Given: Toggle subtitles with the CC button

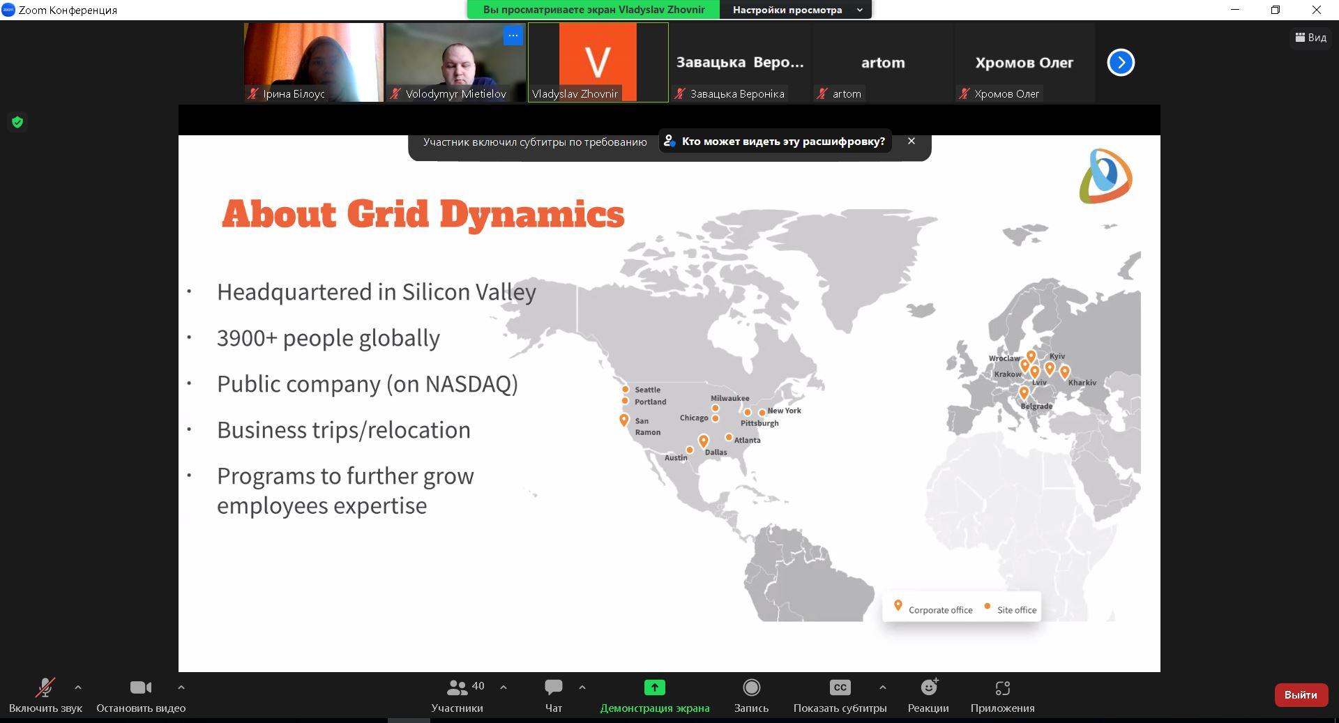Looking at the screenshot, I should [x=840, y=688].
